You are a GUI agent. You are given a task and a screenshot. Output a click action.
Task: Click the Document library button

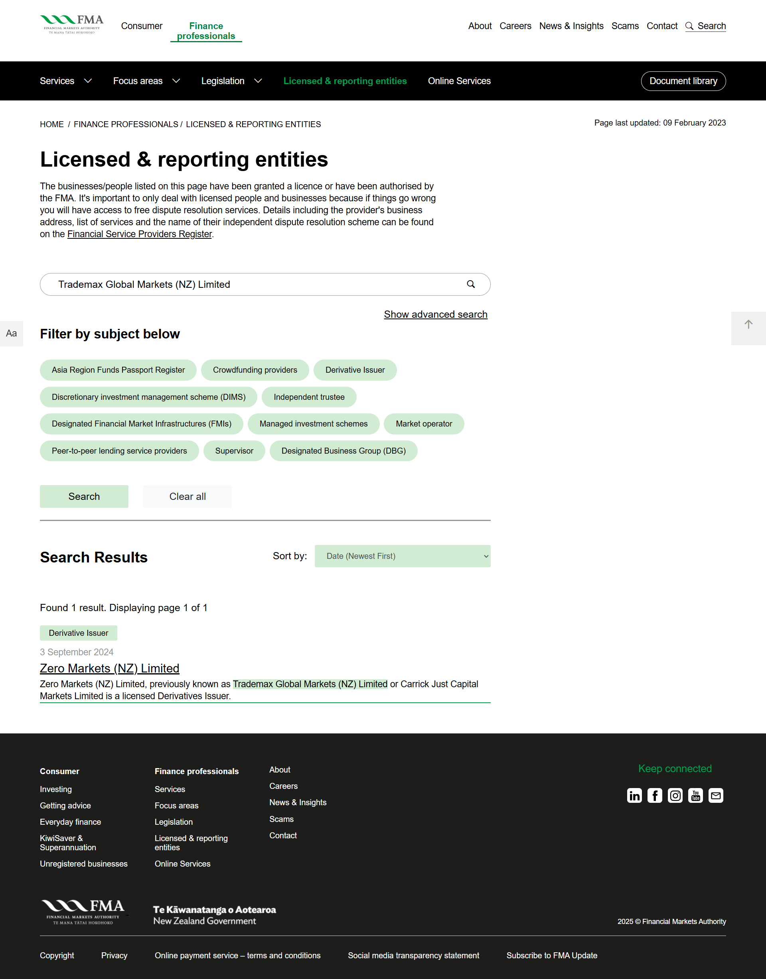(x=683, y=81)
